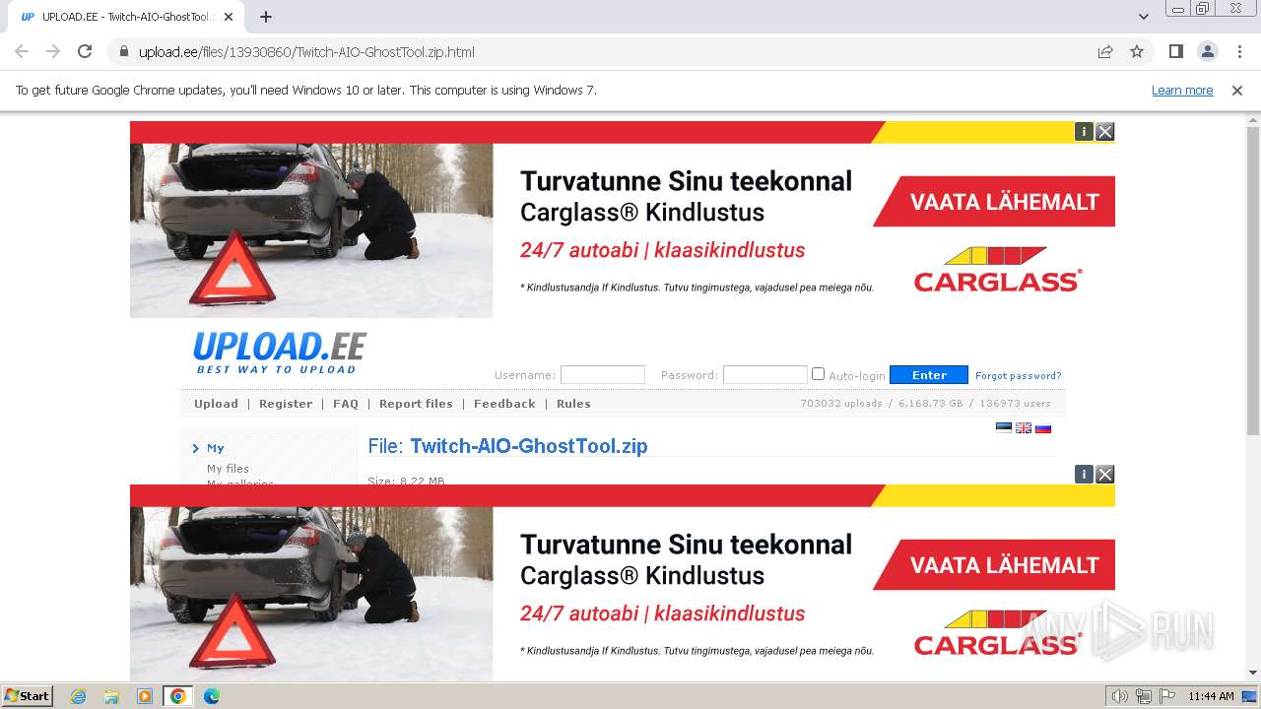The image size is (1261, 709).
Task: Click the UPLOAD.EE logo
Action: pos(279,353)
